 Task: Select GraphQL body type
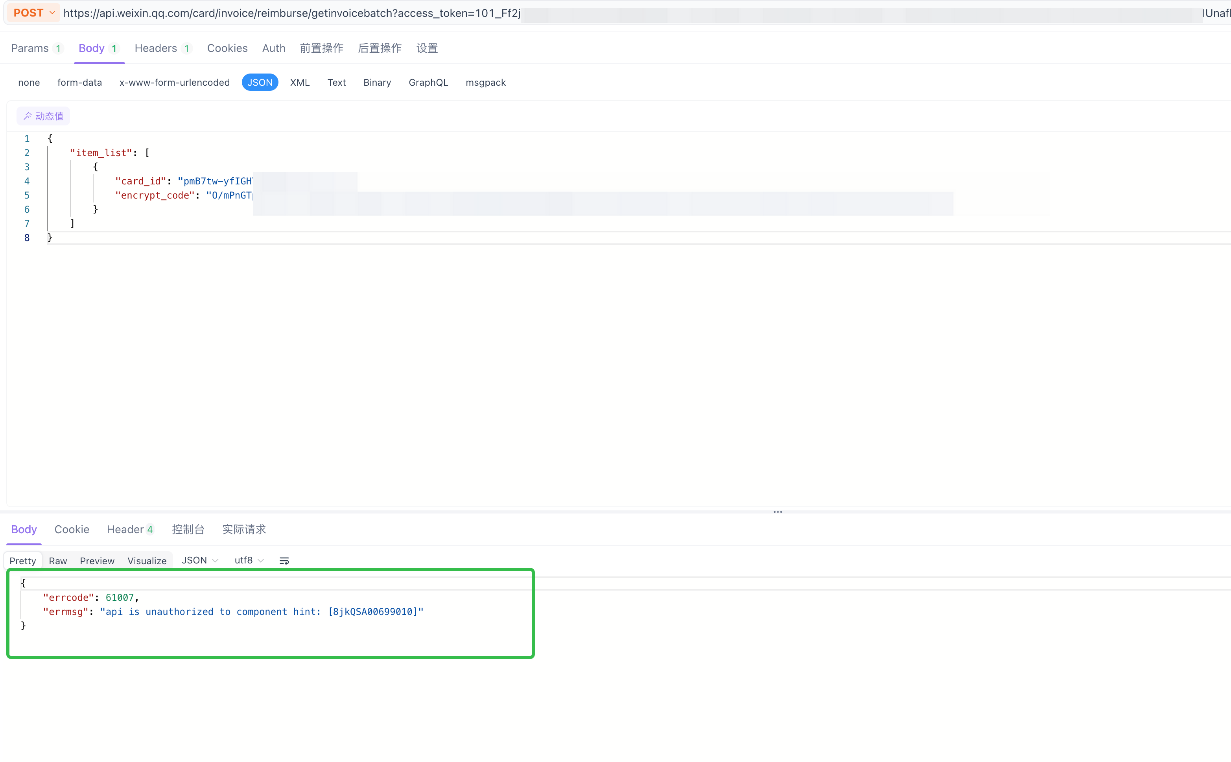click(428, 82)
